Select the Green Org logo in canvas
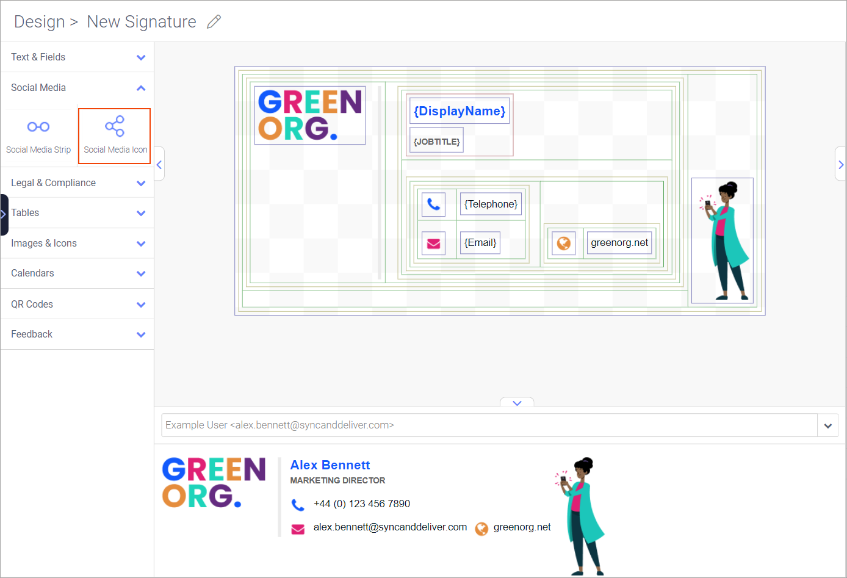The image size is (847, 578). tap(310, 115)
